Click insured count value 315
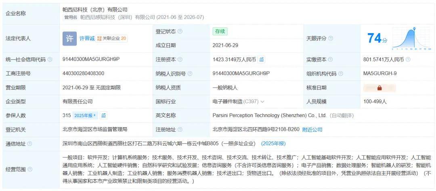436x191 pixels. point(67,115)
